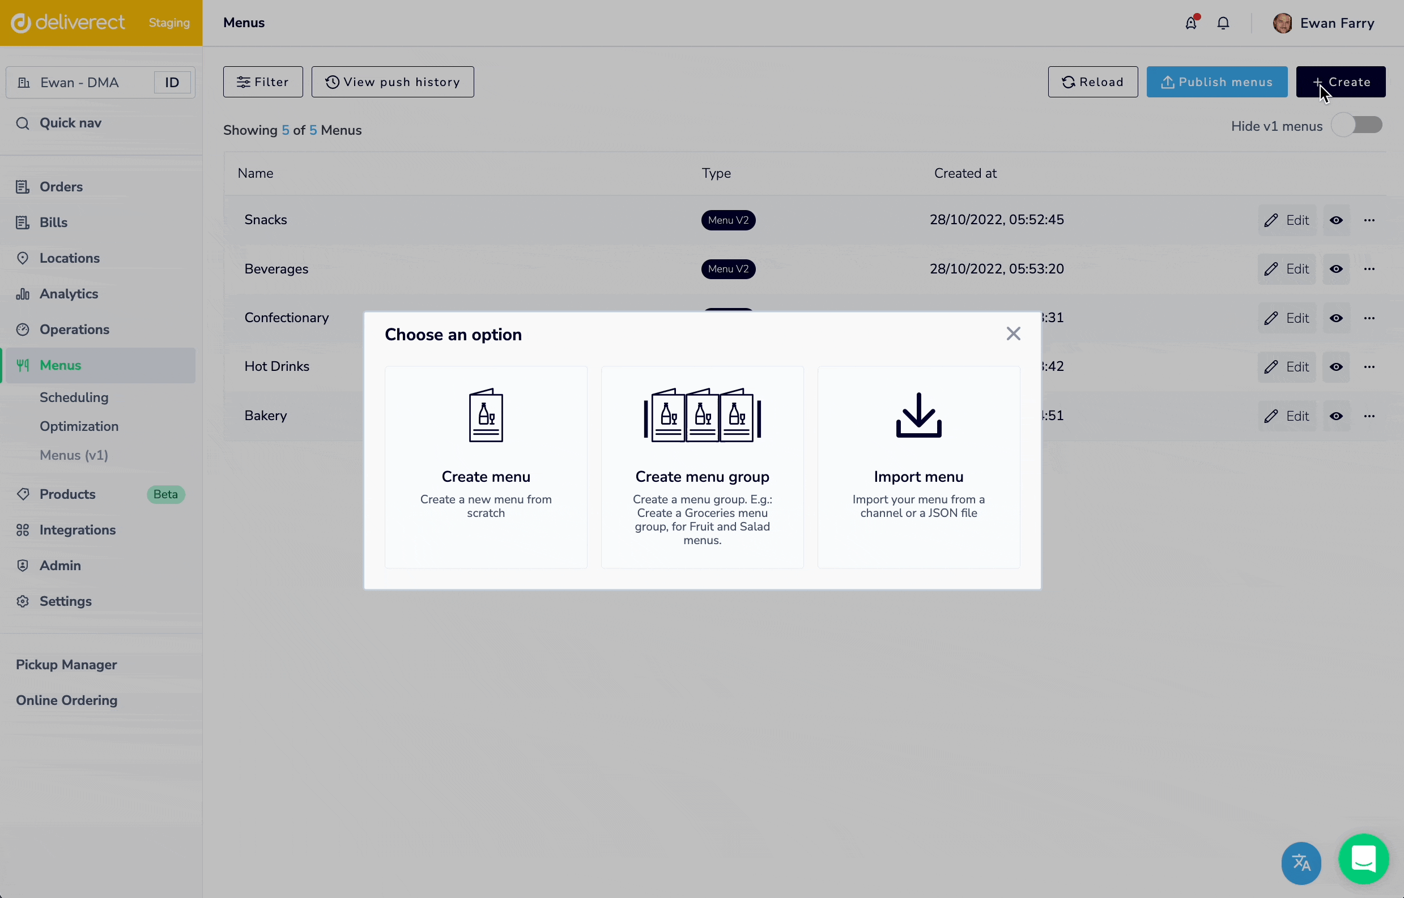Click the translate language icon
Screen dimensions: 1404x898
[1301, 862]
